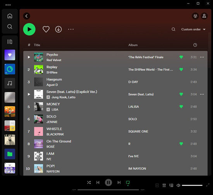This screenshot has height=195, width=213.
Task: Click the track list scrollbar
Action: (x=209, y=50)
